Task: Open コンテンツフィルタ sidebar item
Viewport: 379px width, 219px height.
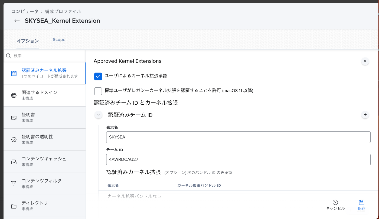Action: point(44,184)
